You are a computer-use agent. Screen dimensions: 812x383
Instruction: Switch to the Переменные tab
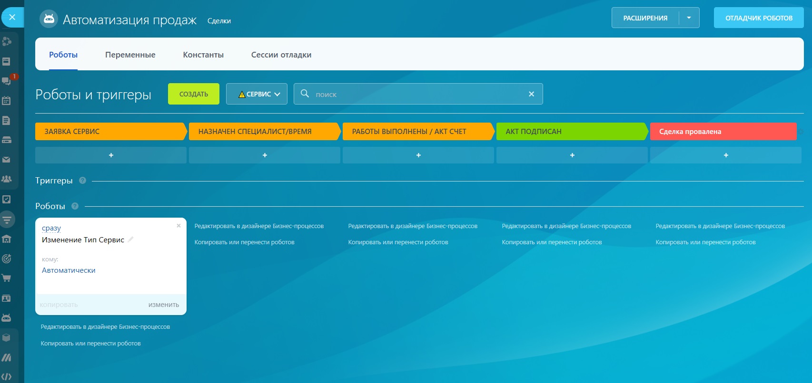point(130,55)
